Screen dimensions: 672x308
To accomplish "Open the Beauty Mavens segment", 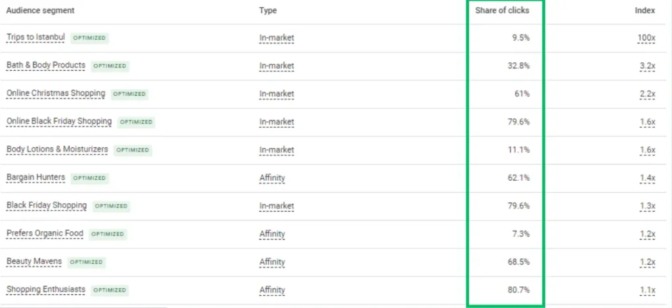I will (x=34, y=261).
